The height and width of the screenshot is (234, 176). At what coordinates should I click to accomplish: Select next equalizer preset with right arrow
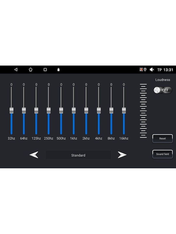[x=122, y=155]
